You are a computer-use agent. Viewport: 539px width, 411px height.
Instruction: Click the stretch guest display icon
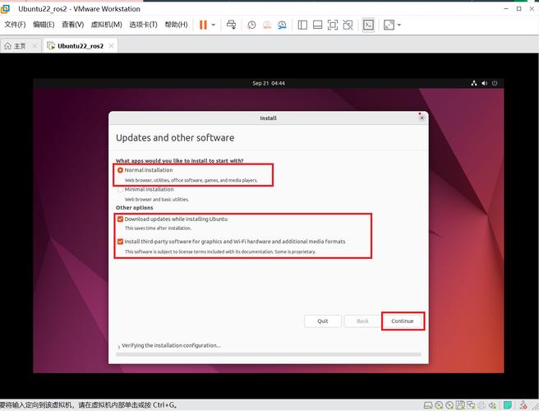[389, 25]
